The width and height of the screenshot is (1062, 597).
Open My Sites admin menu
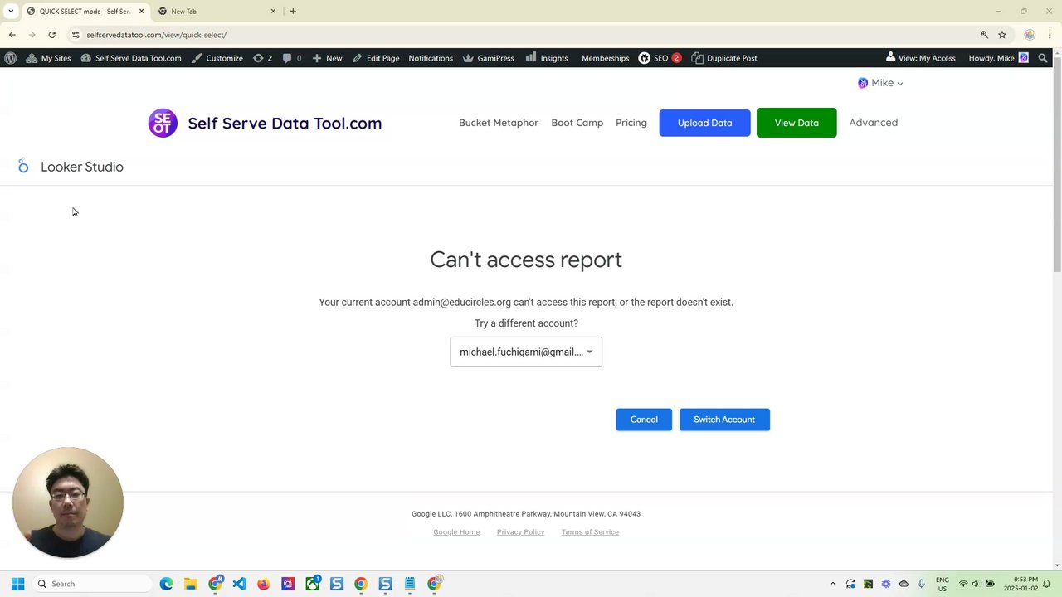(x=48, y=58)
